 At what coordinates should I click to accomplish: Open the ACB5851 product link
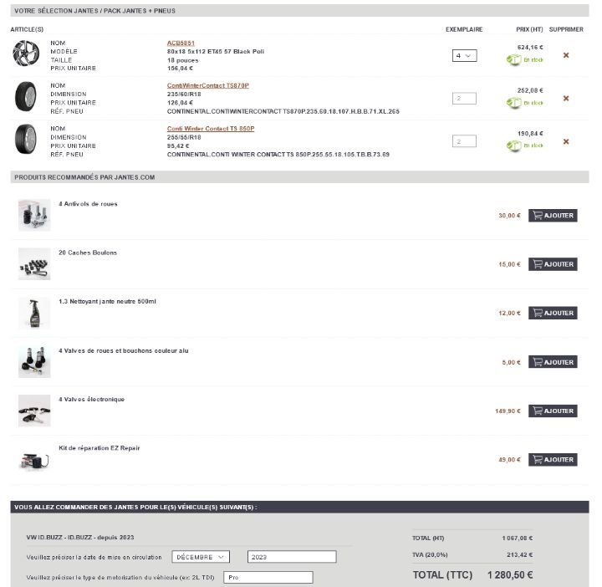[x=181, y=43]
